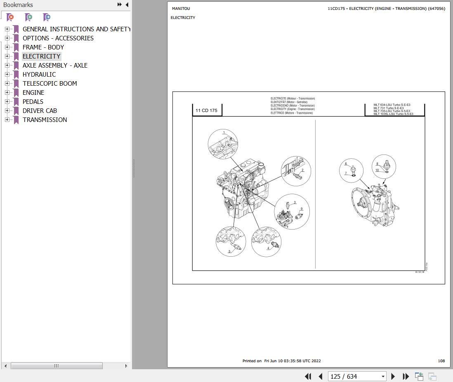Go to first page button
Viewport: 453px width, 382px height.
pyautogui.click(x=308, y=376)
